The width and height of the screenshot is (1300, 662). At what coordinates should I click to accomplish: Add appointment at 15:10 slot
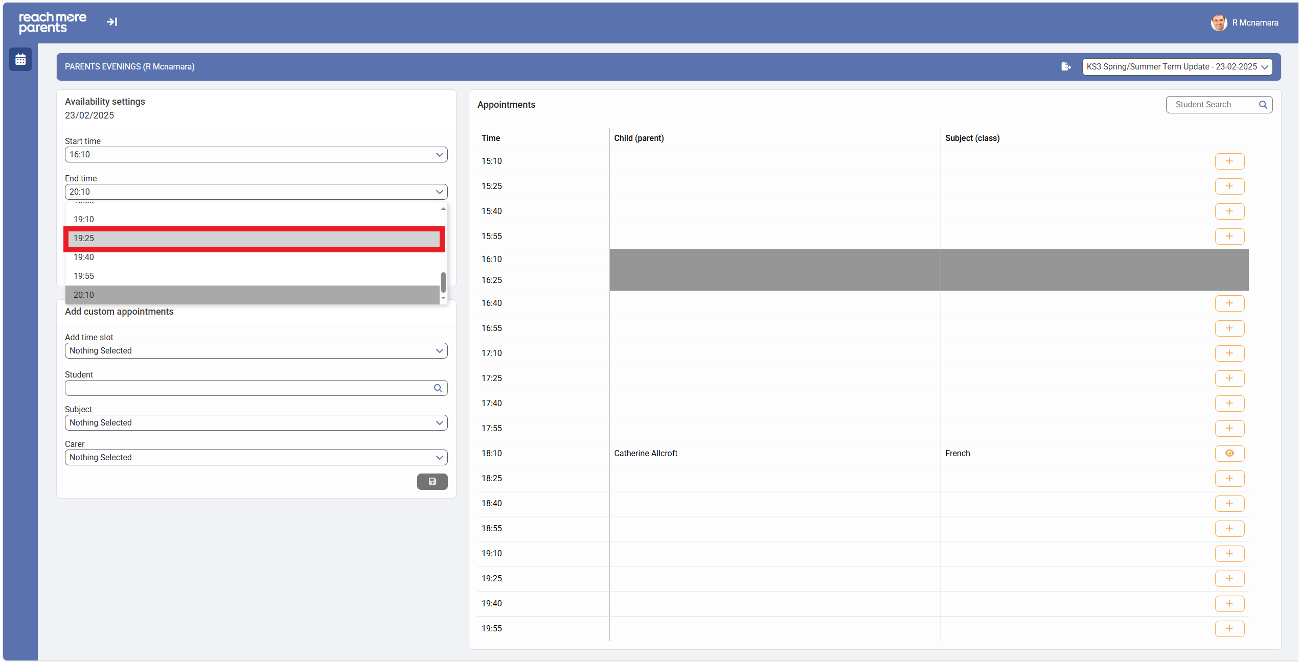[1229, 161]
